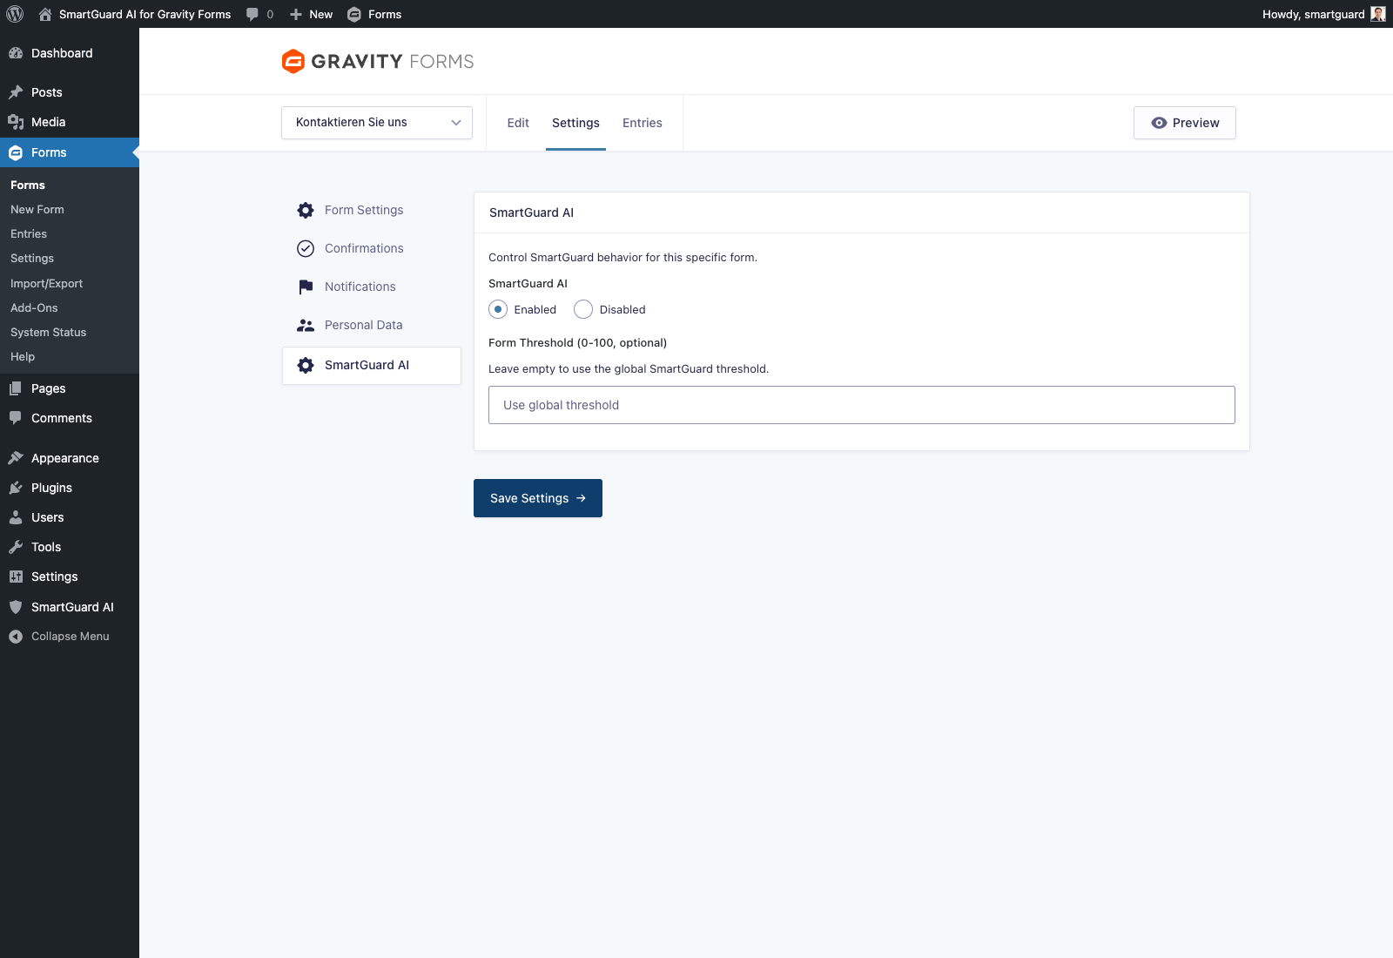Open Confirmations in settings navigation
1393x958 pixels.
click(364, 248)
